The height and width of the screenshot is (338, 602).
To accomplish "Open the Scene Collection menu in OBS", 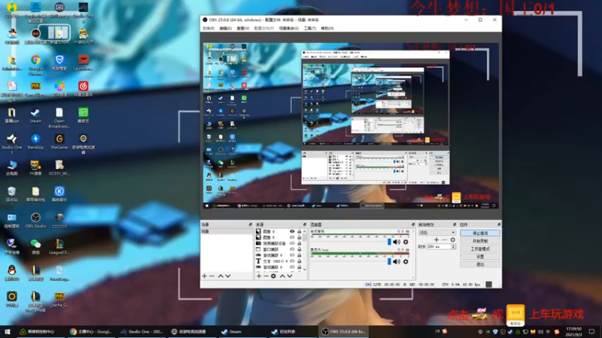I will click(289, 29).
